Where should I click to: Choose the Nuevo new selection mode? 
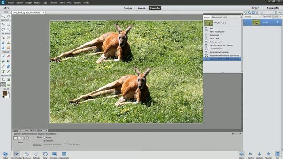coord(15,138)
